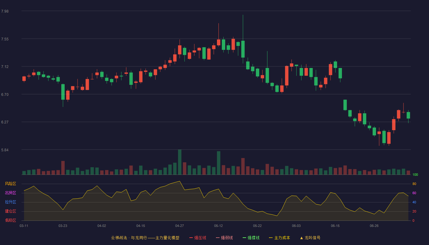This screenshot has height=245, width=429.
Task: Click the blue 40 indicator scale value
Action: pos(414,202)
